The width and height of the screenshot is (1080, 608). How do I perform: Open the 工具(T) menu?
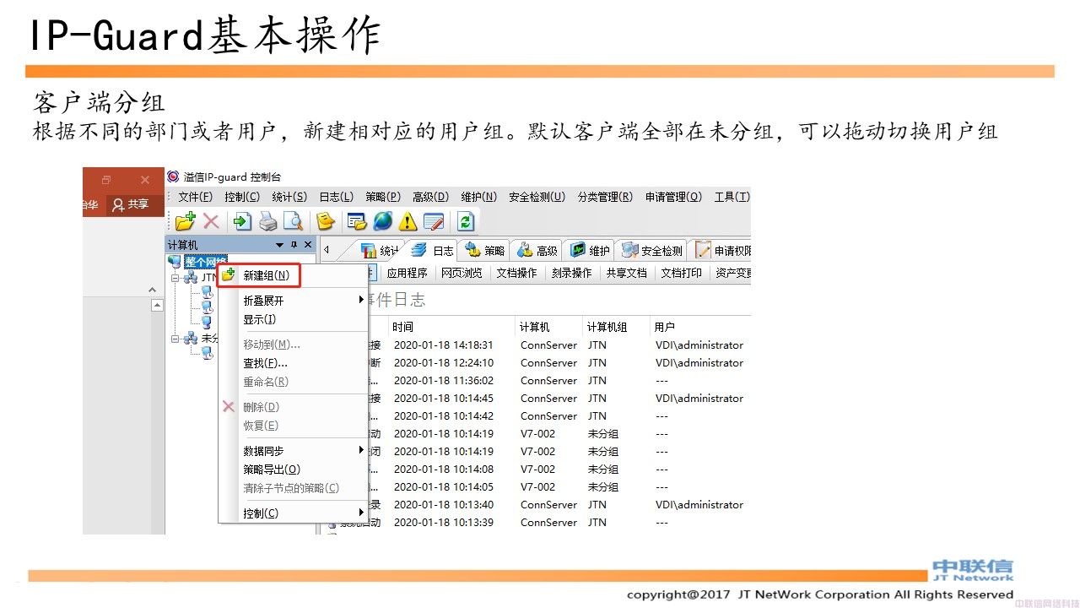pos(732,197)
